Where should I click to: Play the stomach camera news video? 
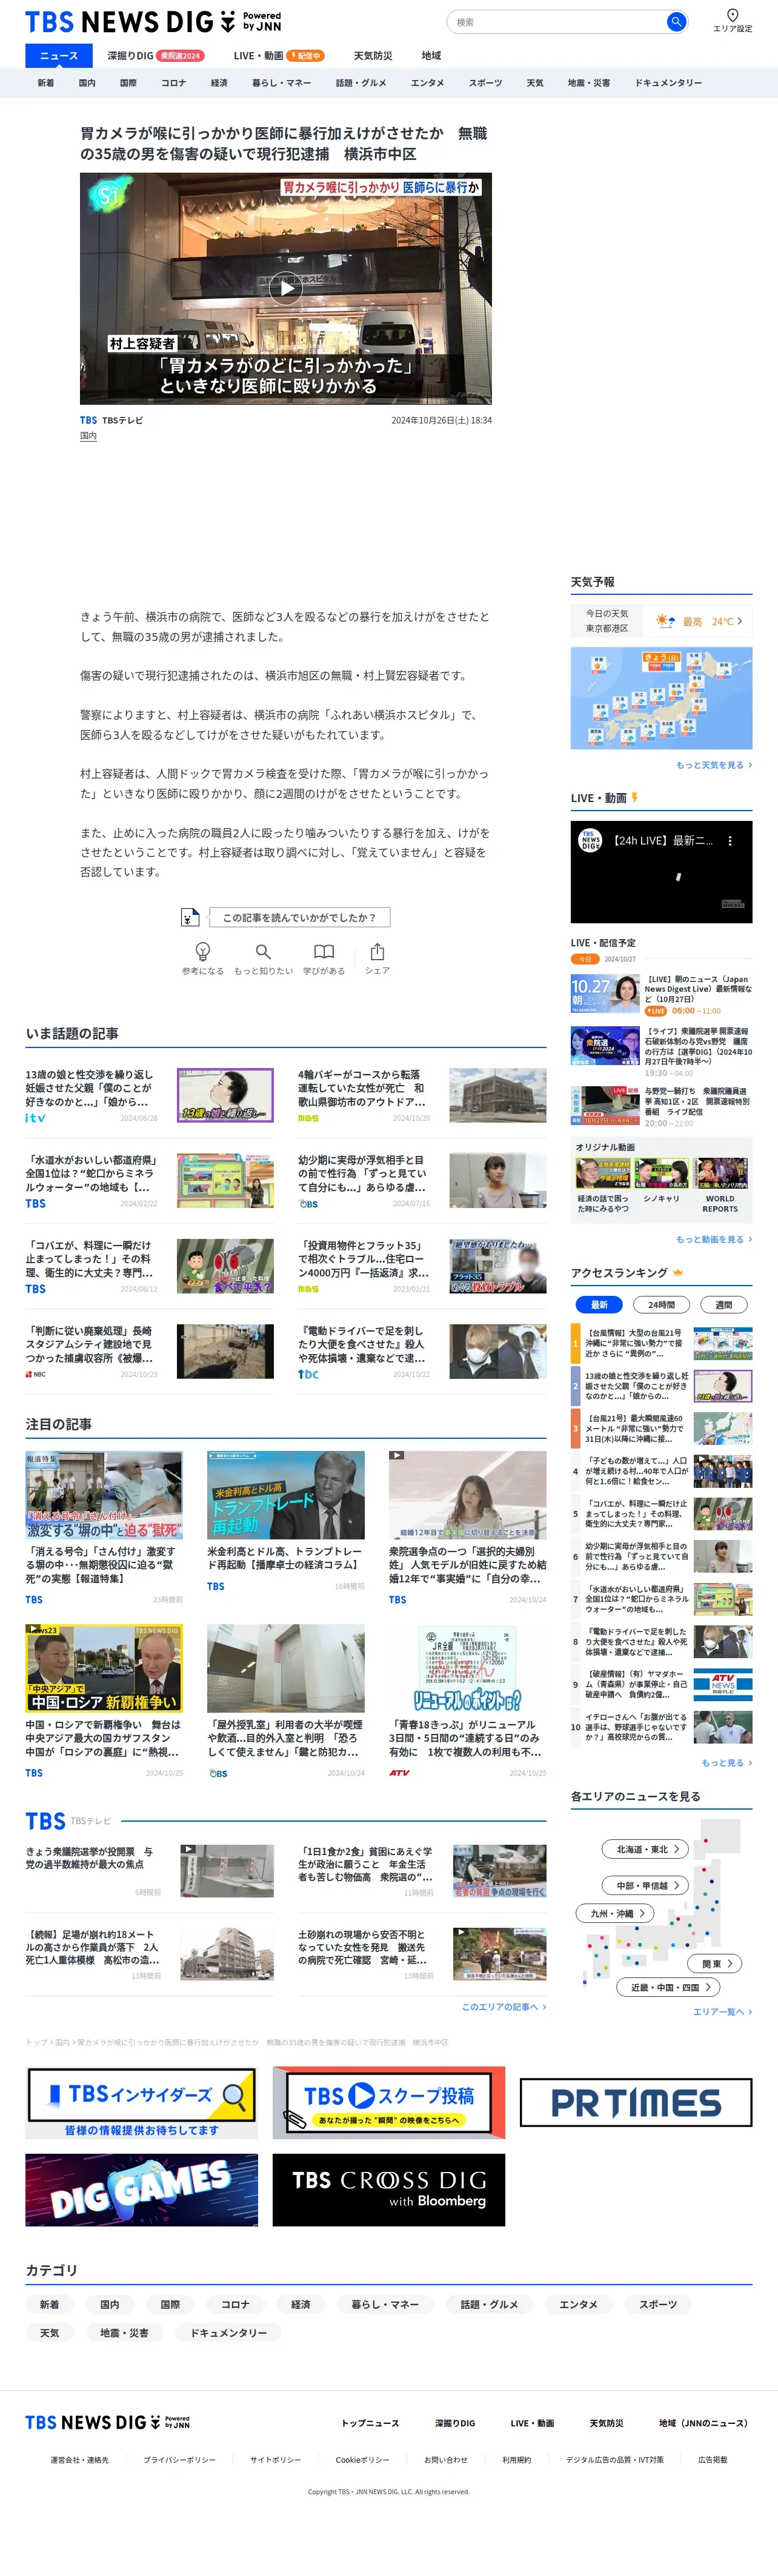[x=286, y=289]
